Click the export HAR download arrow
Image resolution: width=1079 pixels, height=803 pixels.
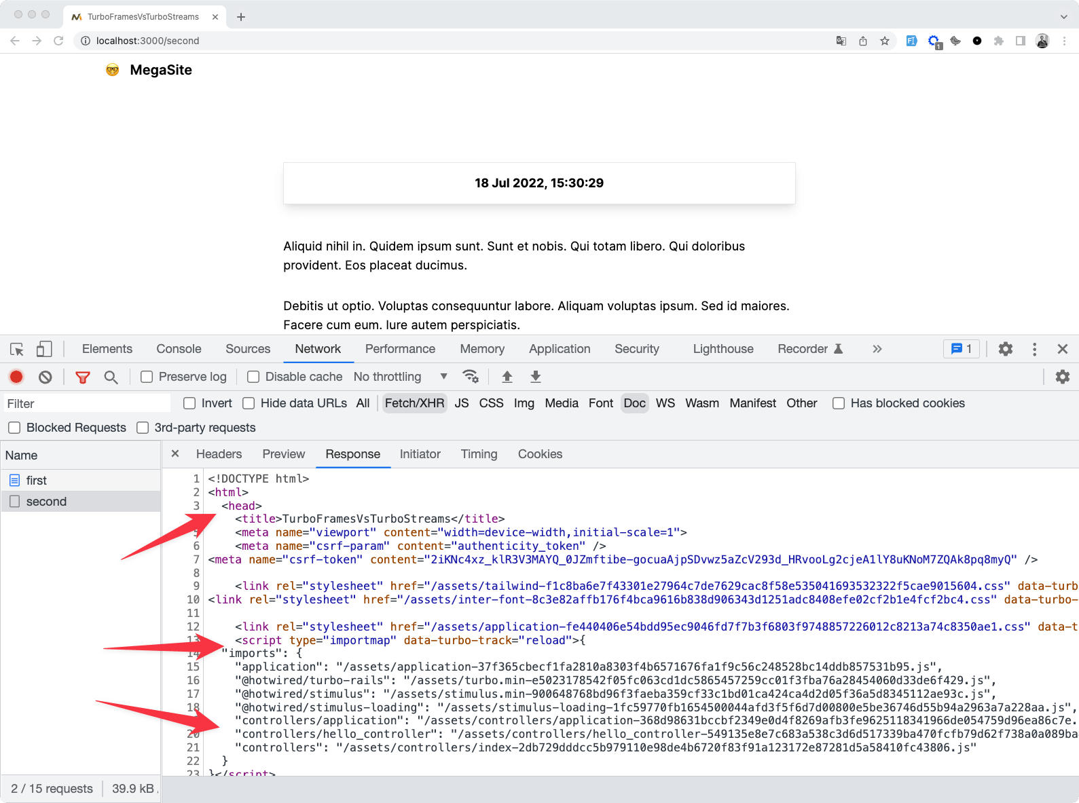[536, 377]
